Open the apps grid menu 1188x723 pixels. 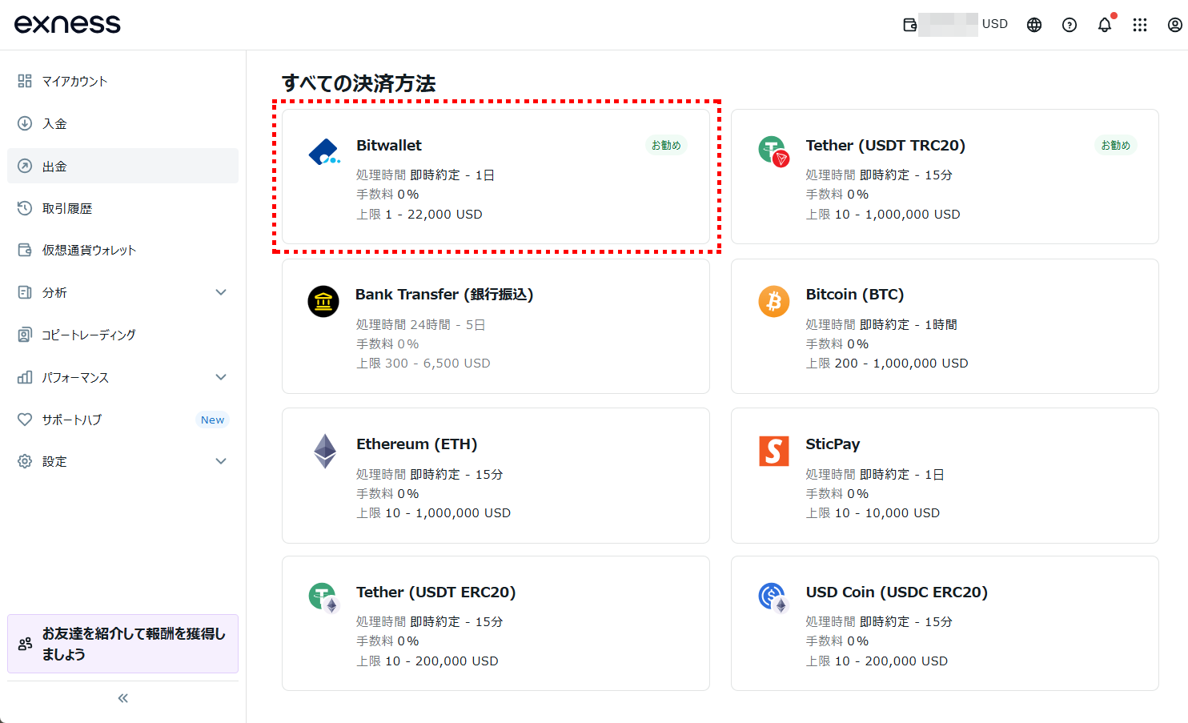[1140, 25]
